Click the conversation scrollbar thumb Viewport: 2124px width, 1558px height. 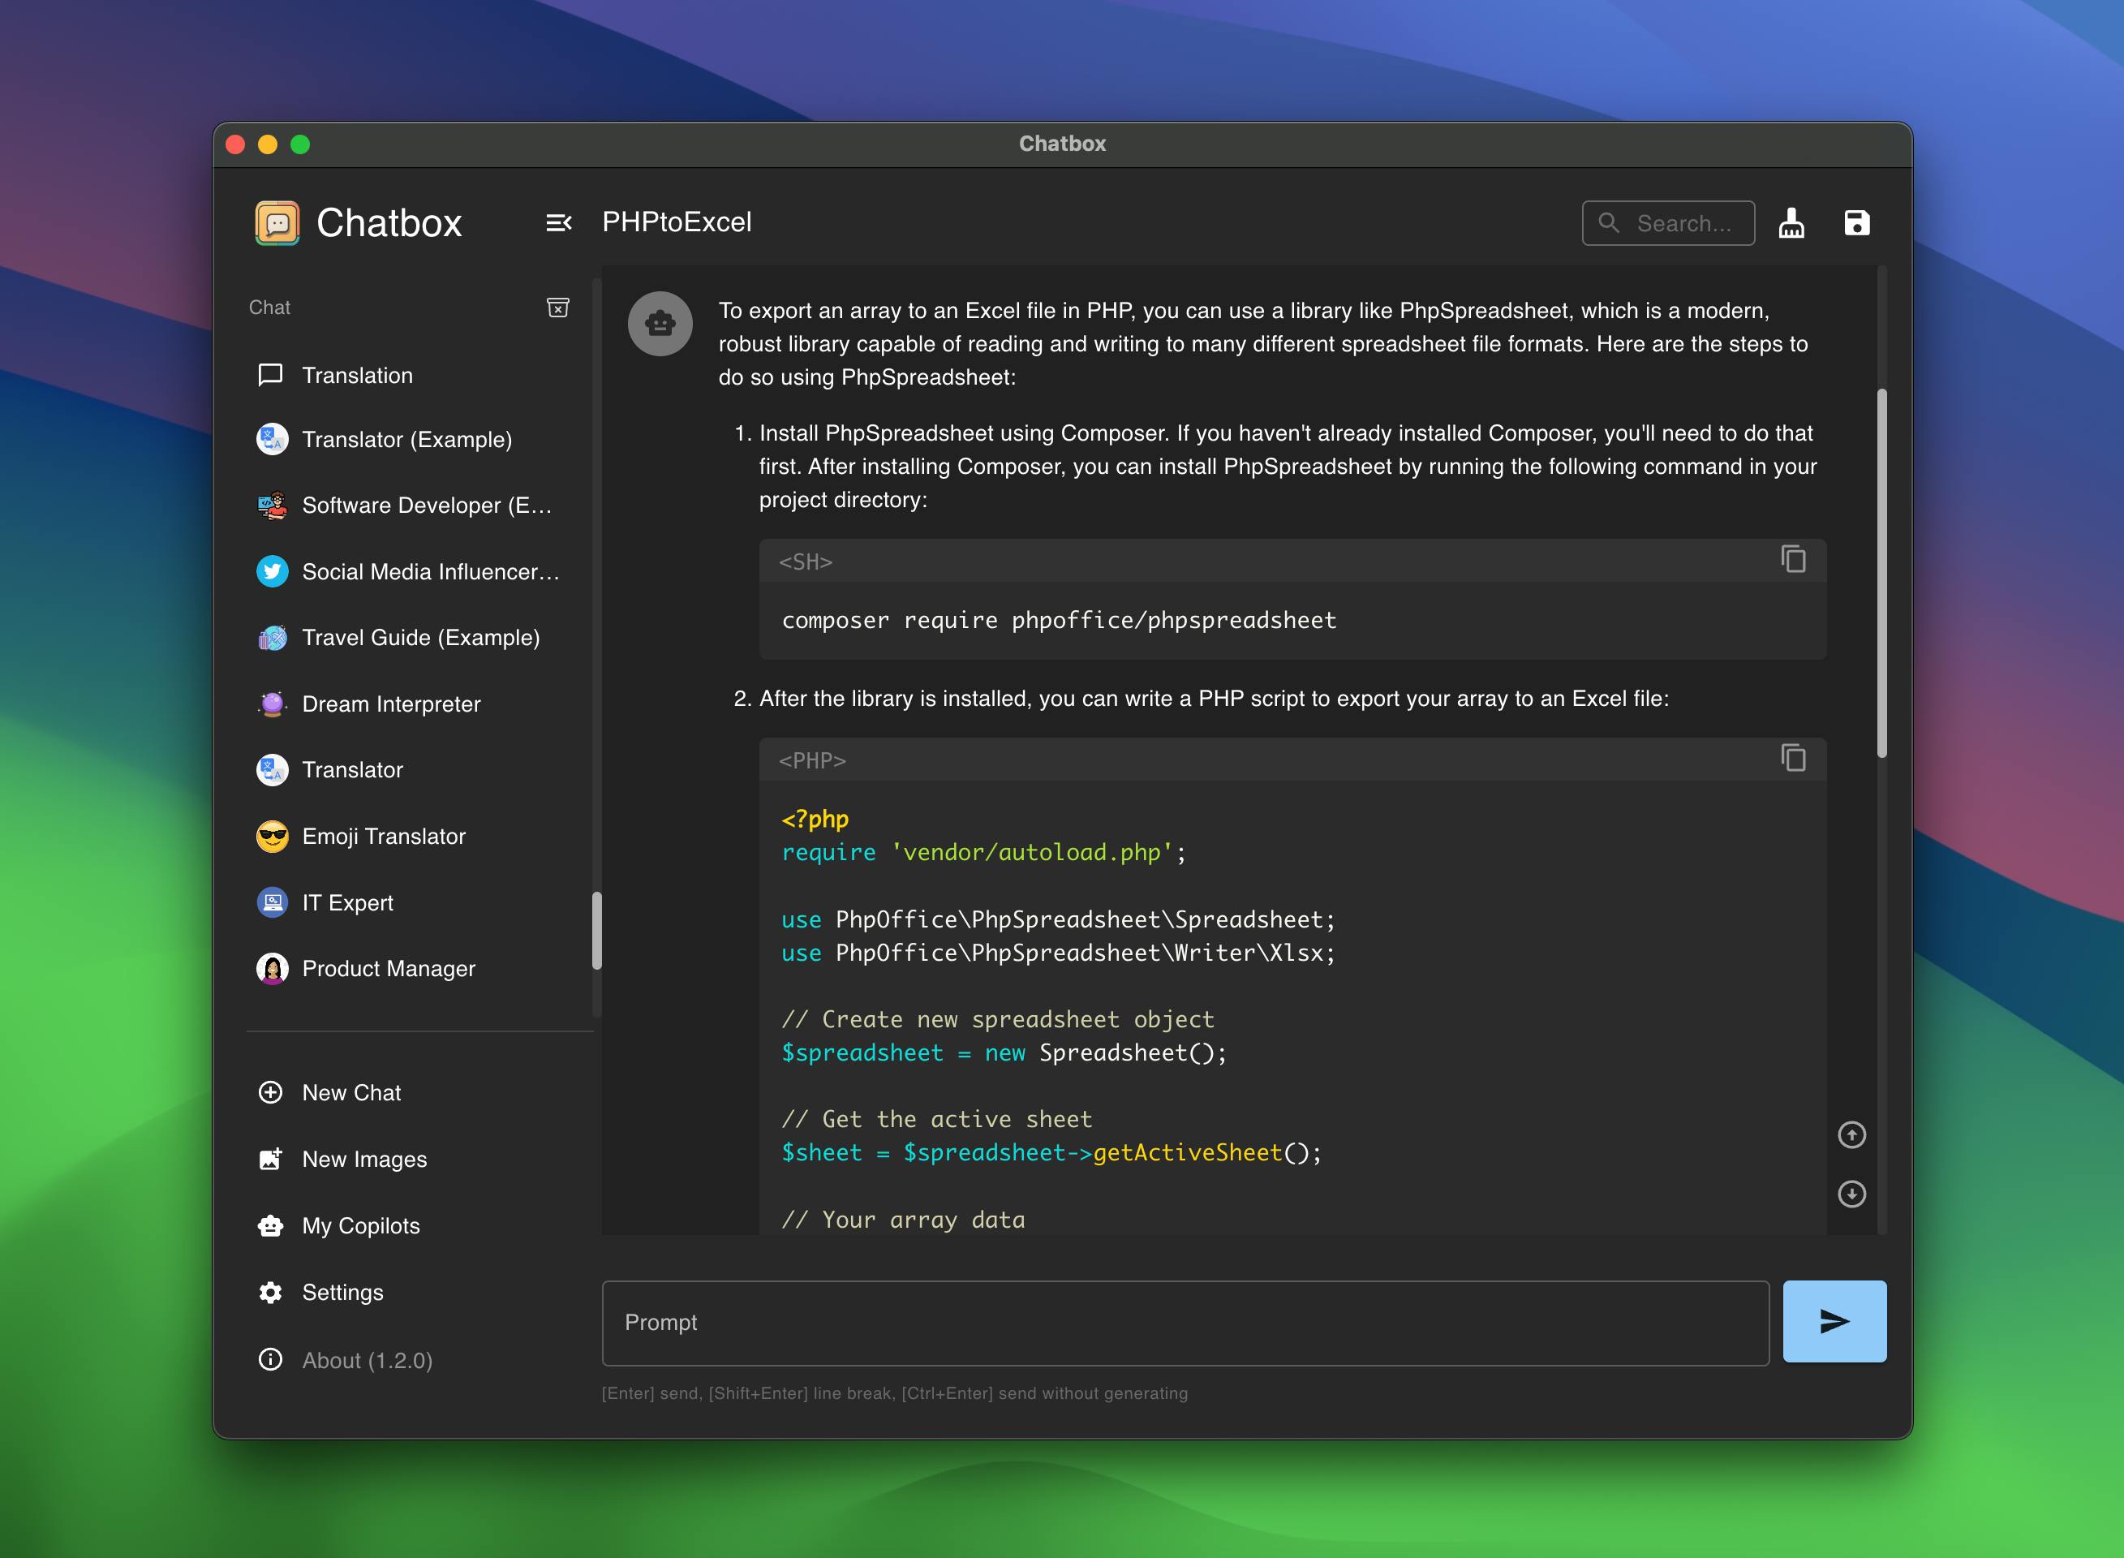point(1881,574)
